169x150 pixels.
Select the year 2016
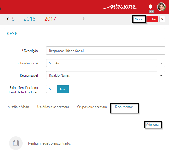point(30,19)
